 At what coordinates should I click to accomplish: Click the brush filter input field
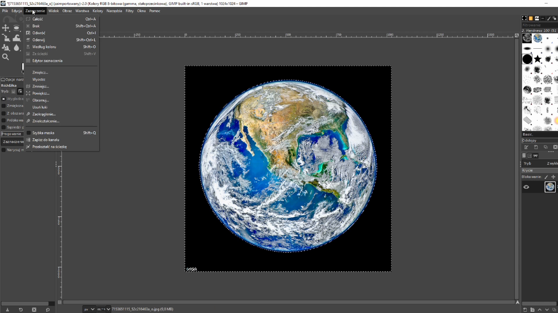(539, 25)
